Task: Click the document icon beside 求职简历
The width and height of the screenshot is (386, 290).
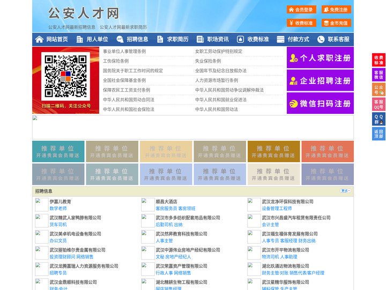Action: tap(160, 39)
